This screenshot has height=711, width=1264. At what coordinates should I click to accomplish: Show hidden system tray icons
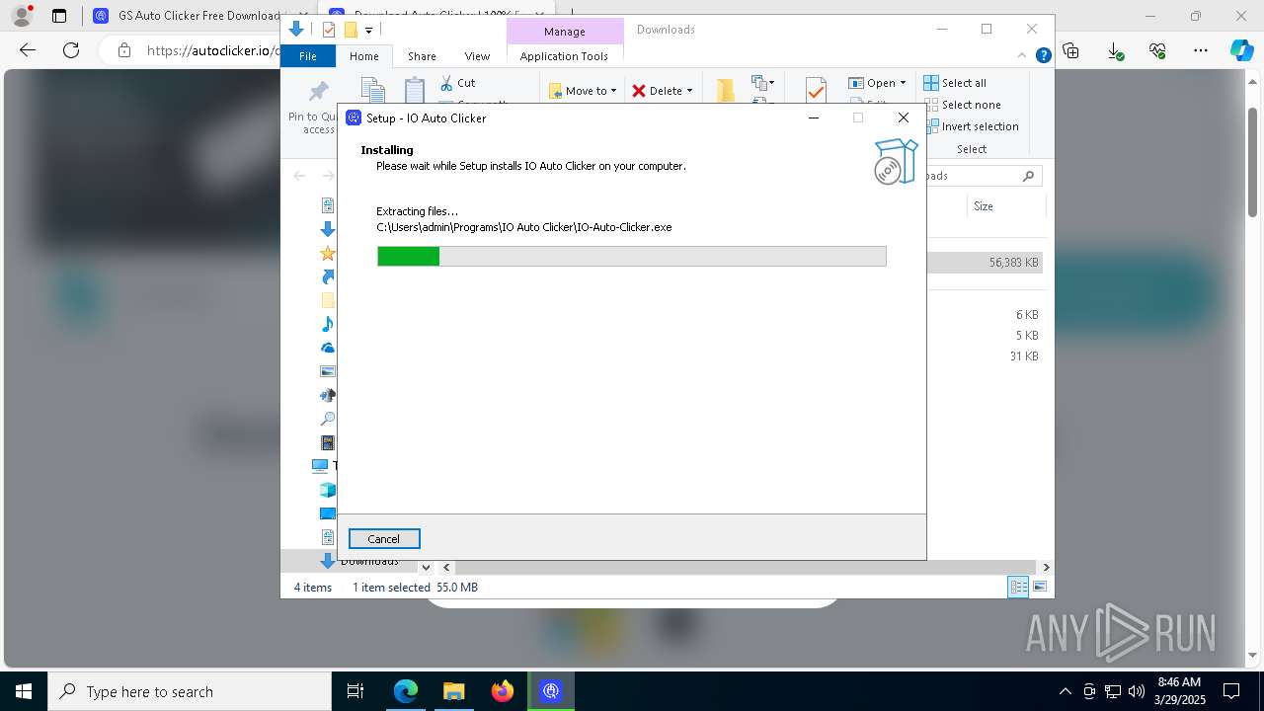(1065, 691)
